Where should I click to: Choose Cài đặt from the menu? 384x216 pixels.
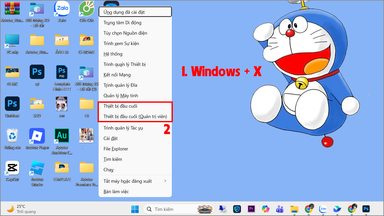click(135, 138)
